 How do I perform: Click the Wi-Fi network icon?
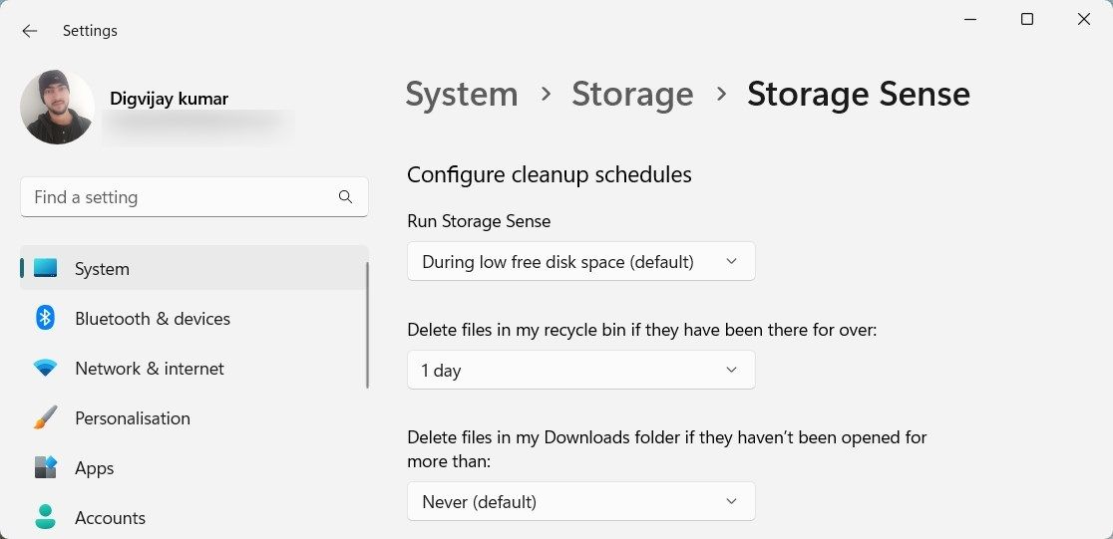46,368
